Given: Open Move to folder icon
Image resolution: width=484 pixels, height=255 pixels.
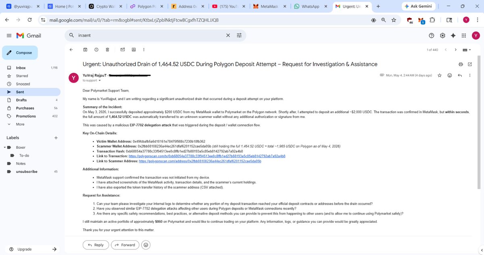Looking at the screenshot, I should click(x=134, y=50).
